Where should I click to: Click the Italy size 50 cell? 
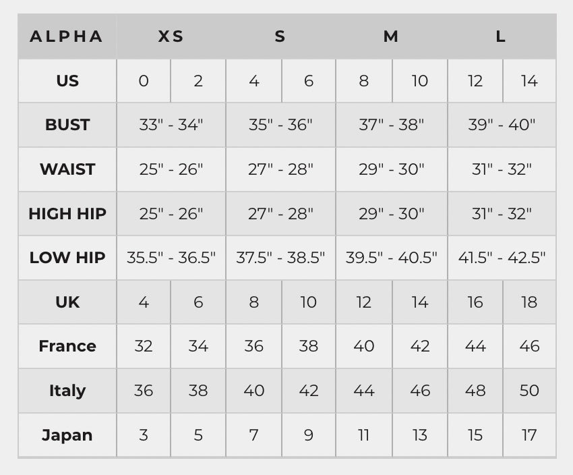click(x=529, y=391)
